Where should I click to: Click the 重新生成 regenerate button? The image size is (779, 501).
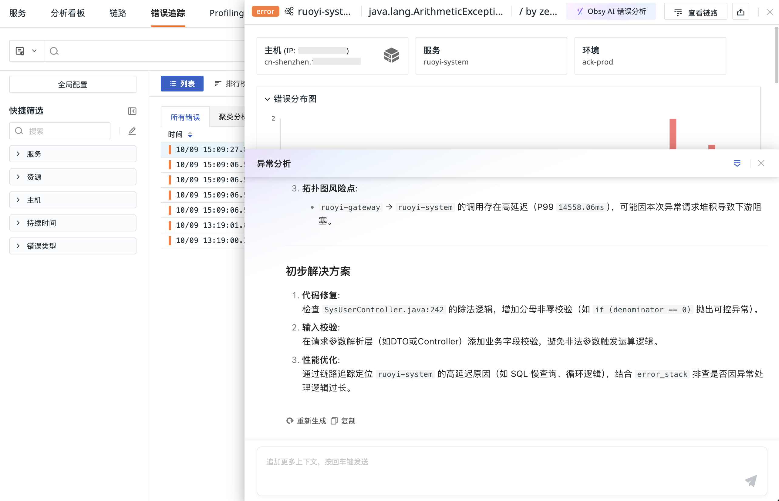tap(306, 421)
